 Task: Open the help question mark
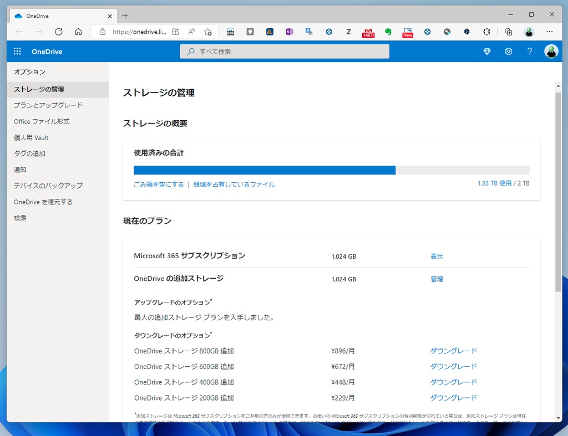(530, 52)
